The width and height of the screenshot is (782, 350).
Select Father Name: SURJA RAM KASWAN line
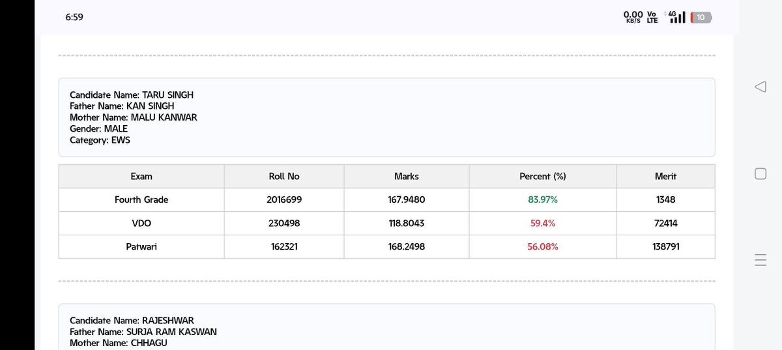click(x=143, y=332)
